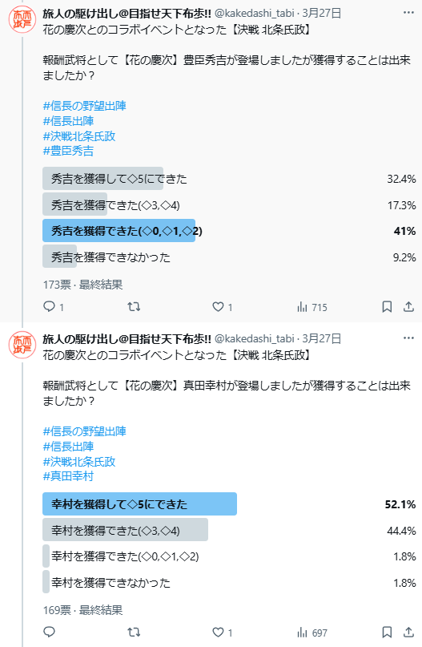422x647 pixels.
Task: Bookmark the second poll tweet
Action: [x=387, y=632]
